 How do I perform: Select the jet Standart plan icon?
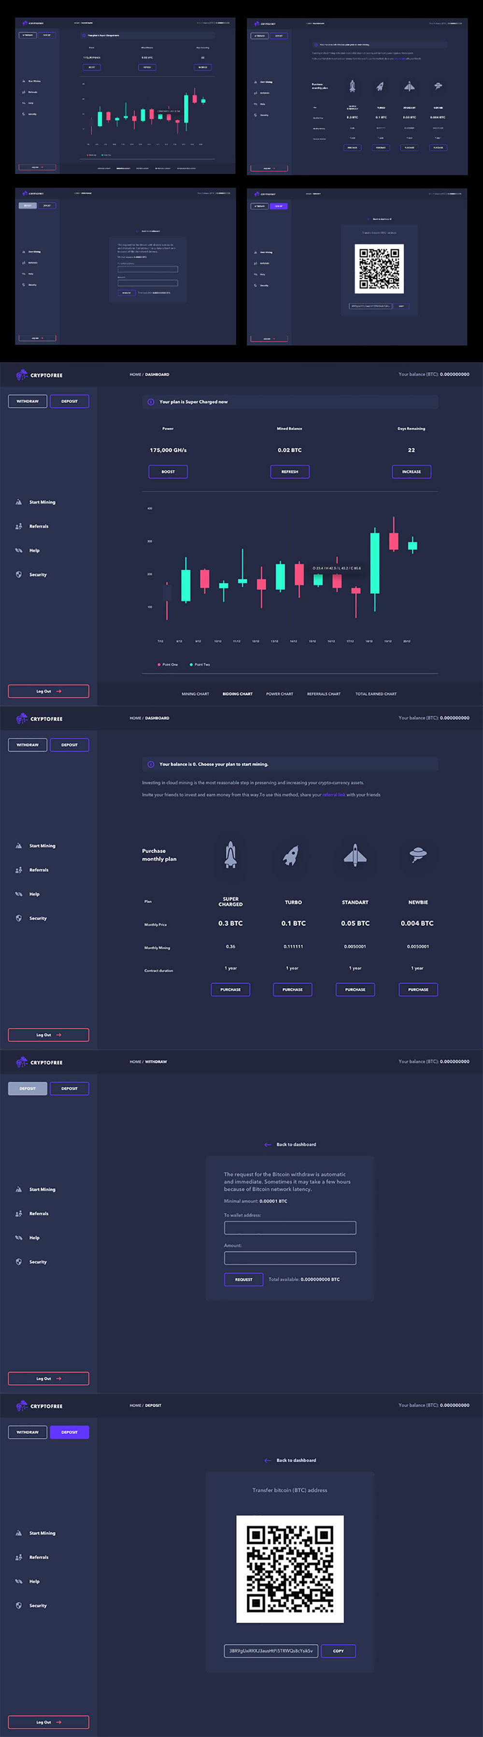355,854
